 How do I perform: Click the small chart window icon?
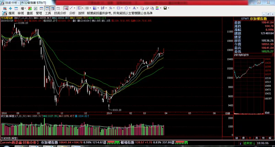tap(41, 8)
